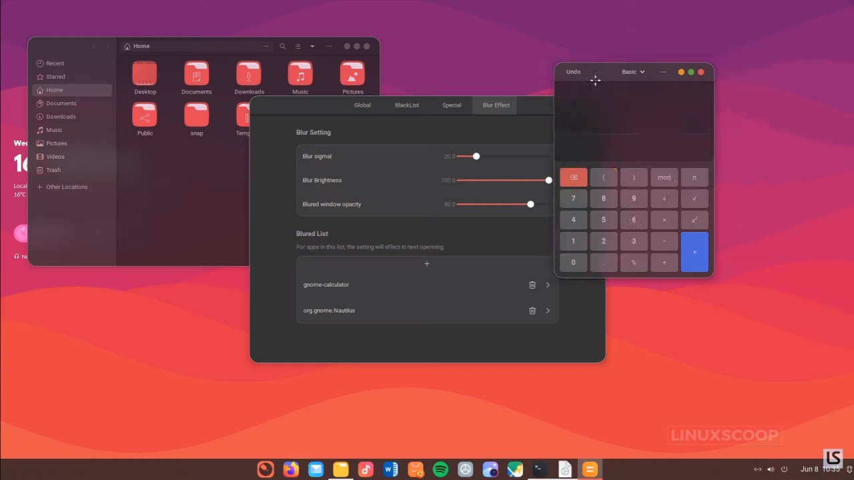Delete the org.gnome.Nautilus entry from Blured List
854x480 pixels.
[x=532, y=311]
